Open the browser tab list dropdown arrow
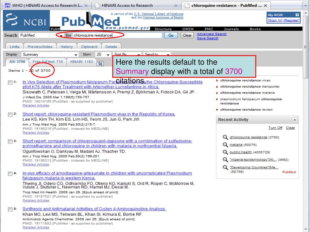The image size is (310, 232). click(x=305, y=5)
